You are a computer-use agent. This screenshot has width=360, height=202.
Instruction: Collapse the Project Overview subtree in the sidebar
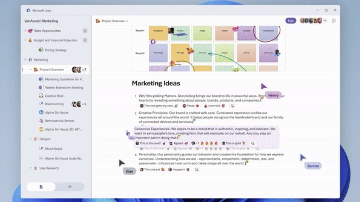[x=30, y=69]
